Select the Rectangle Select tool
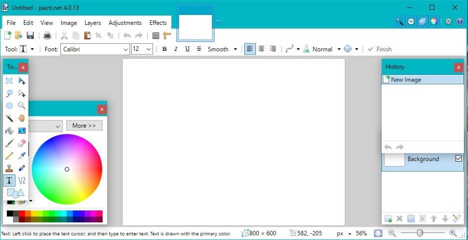468x240 pixels. click(9, 81)
